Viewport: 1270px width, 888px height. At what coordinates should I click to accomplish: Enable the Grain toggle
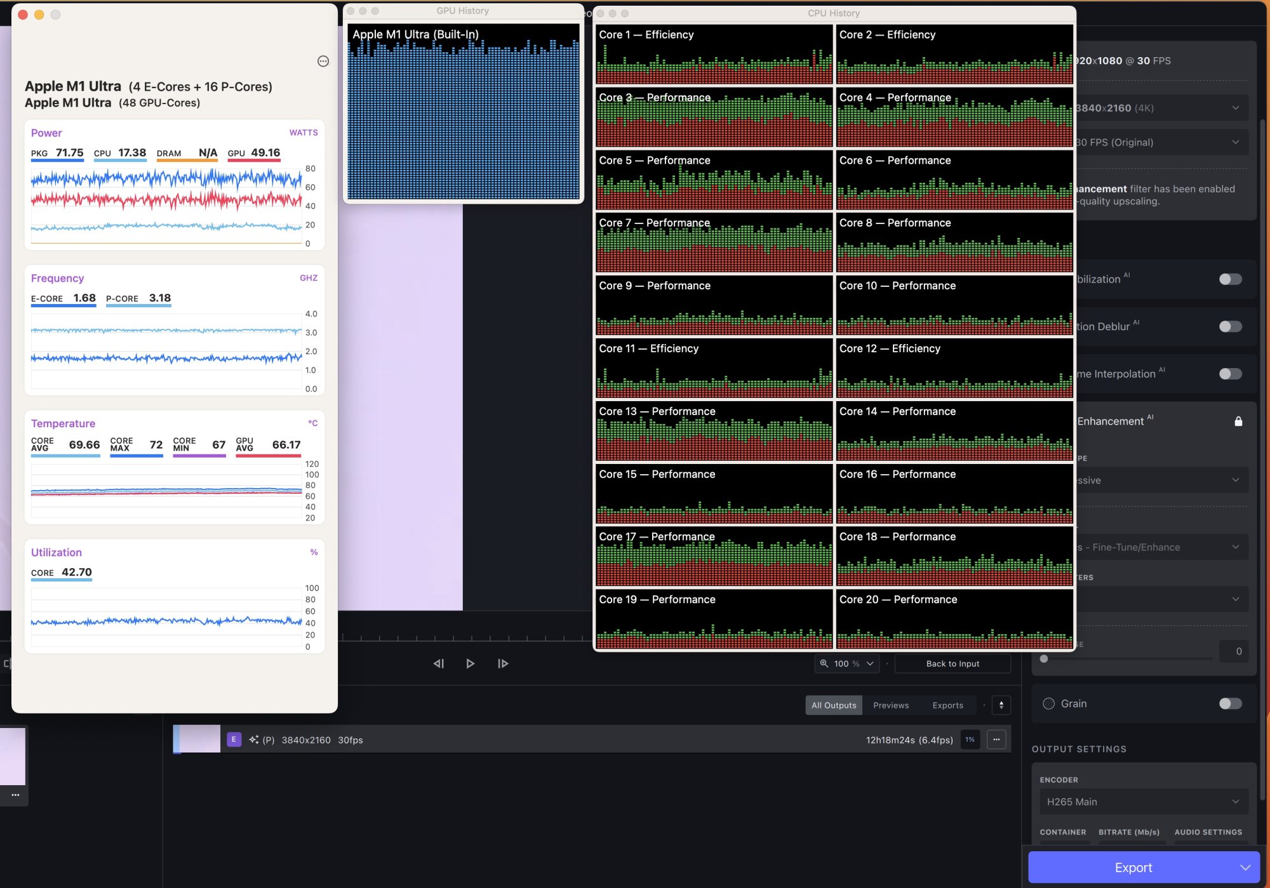point(1230,703)
